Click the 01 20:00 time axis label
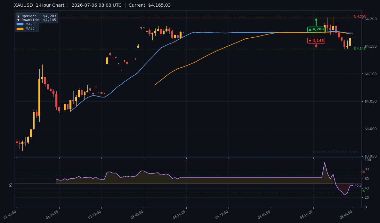380x223 pixels. pyautogui.click(x=53, y=215)
